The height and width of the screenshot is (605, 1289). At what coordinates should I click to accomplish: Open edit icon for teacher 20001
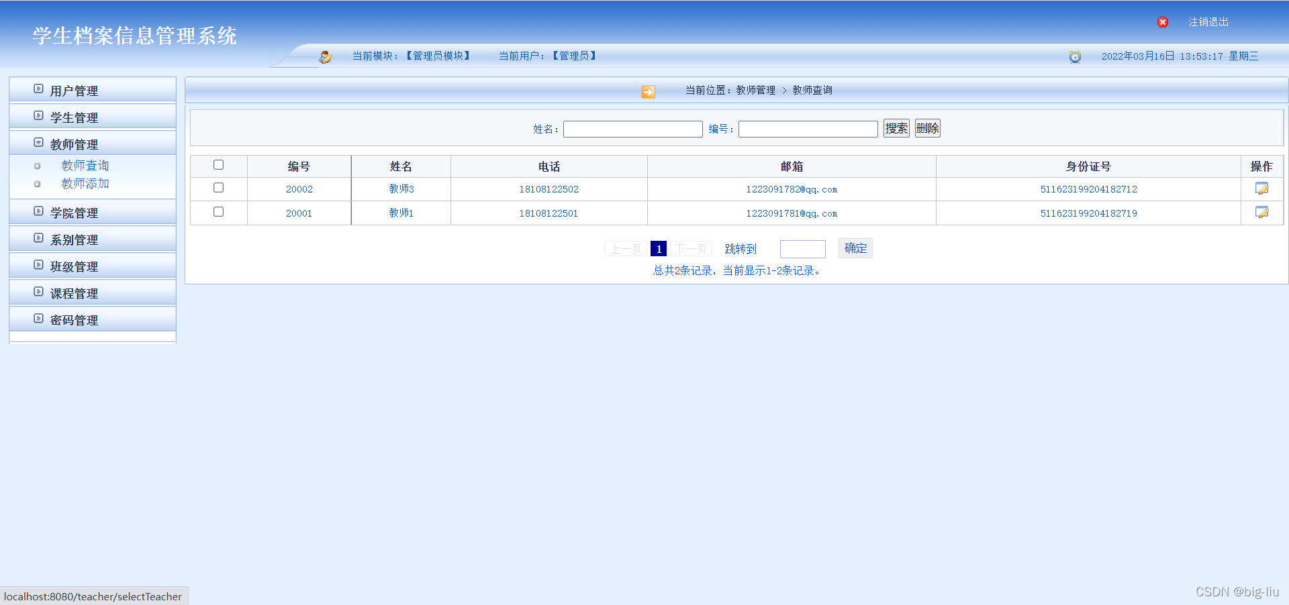(x=1262, y=213)
